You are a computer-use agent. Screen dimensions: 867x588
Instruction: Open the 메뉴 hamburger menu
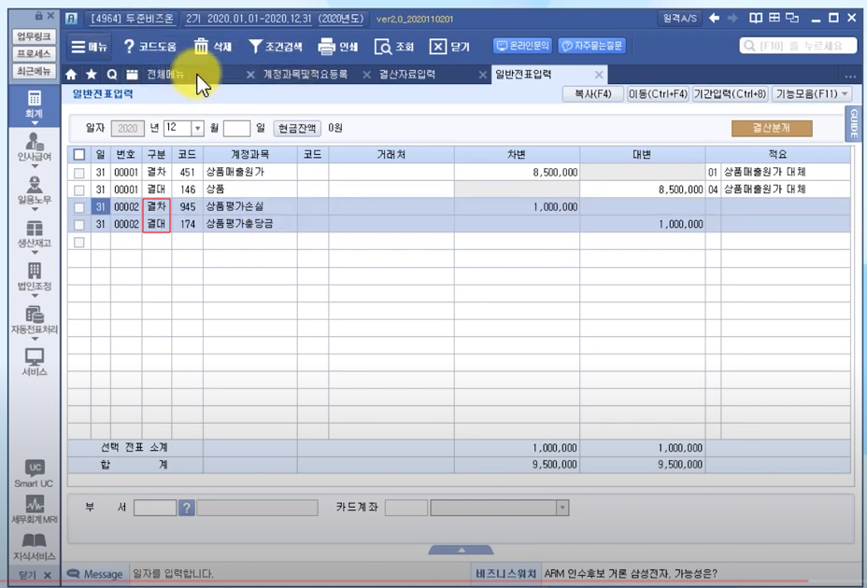coord(89,47)
